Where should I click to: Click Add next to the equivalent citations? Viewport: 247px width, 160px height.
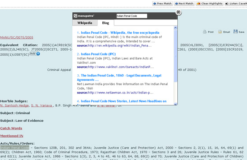35,54
